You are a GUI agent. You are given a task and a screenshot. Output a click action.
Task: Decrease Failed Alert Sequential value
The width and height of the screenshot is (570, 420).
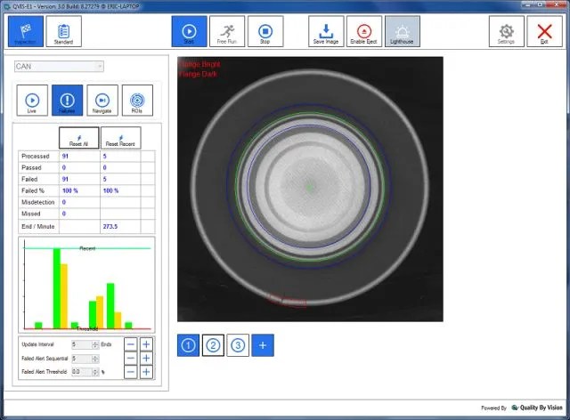(131, 359)
